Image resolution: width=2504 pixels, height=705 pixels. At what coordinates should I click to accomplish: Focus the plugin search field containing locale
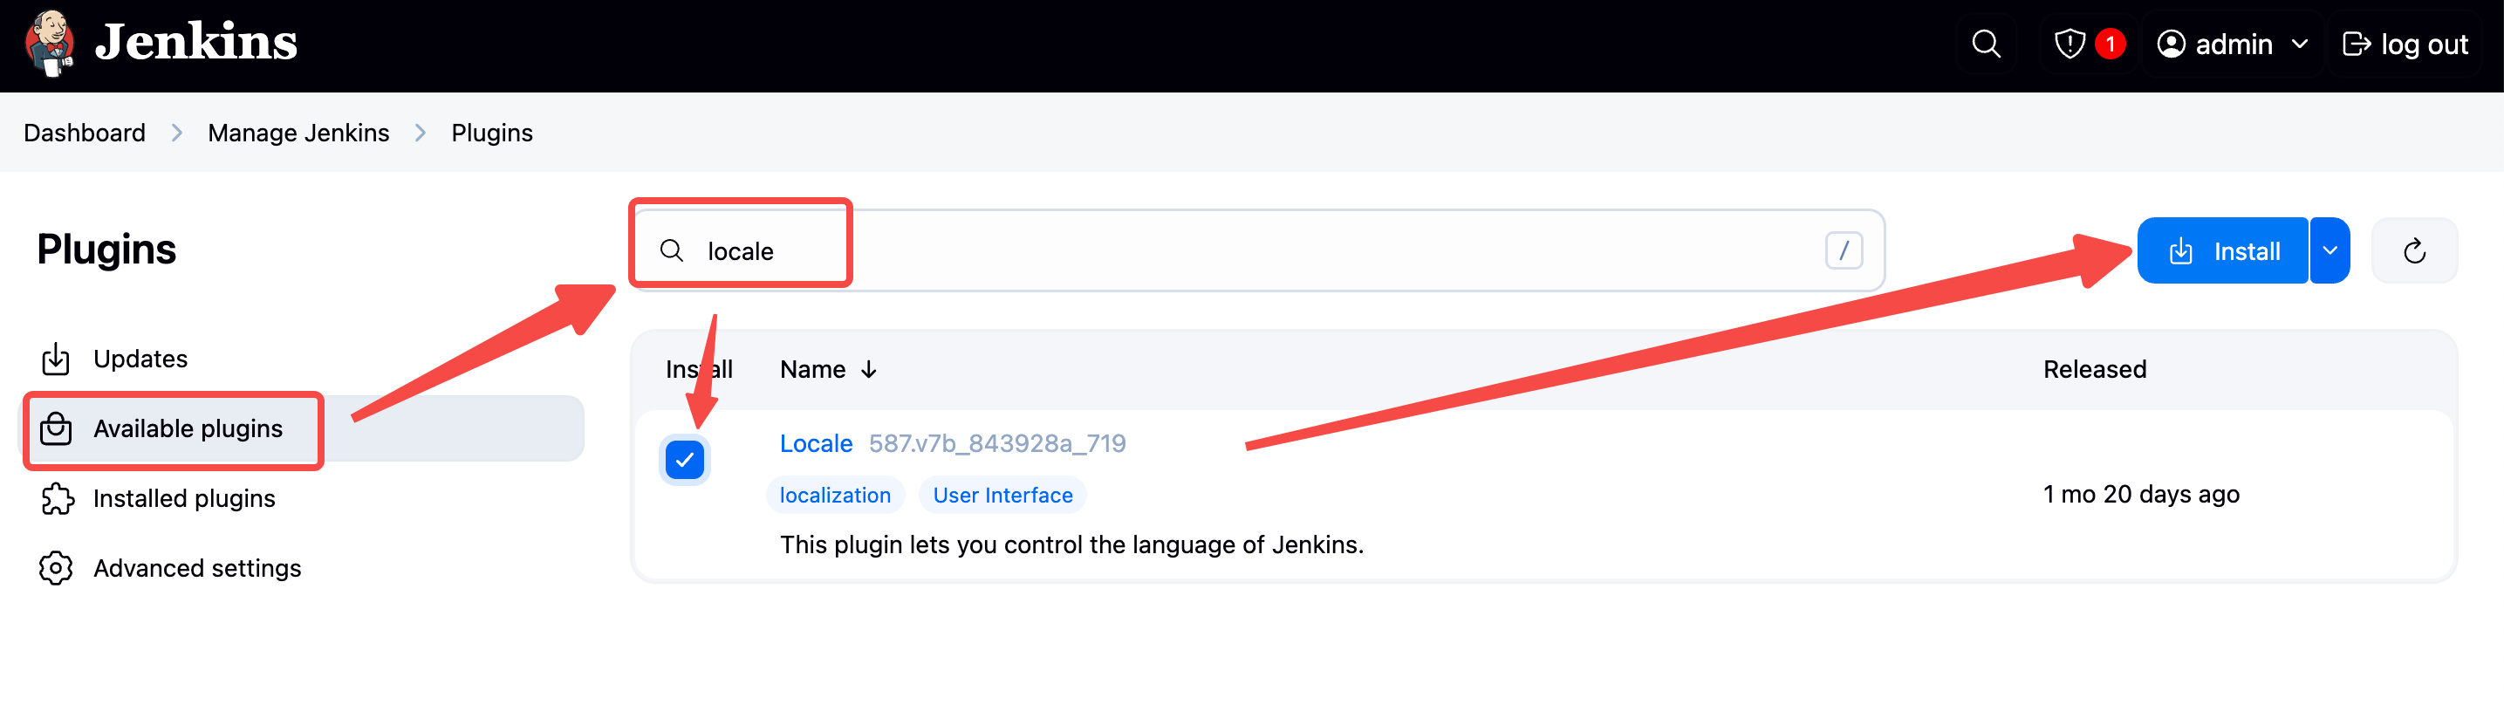1259,251
